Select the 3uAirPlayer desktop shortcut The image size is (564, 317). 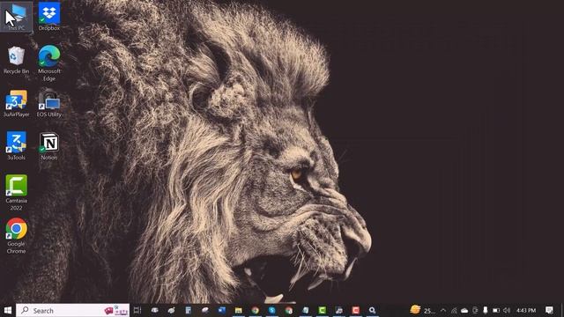tap(16, 104)
